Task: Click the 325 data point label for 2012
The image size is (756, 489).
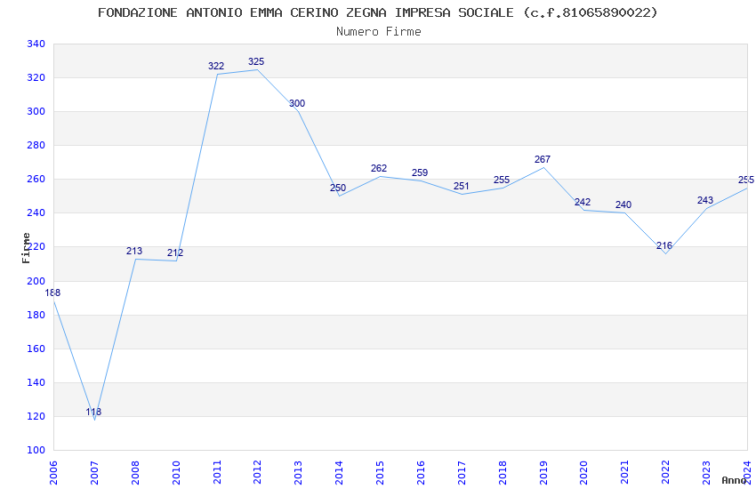Action: [256, 61]
